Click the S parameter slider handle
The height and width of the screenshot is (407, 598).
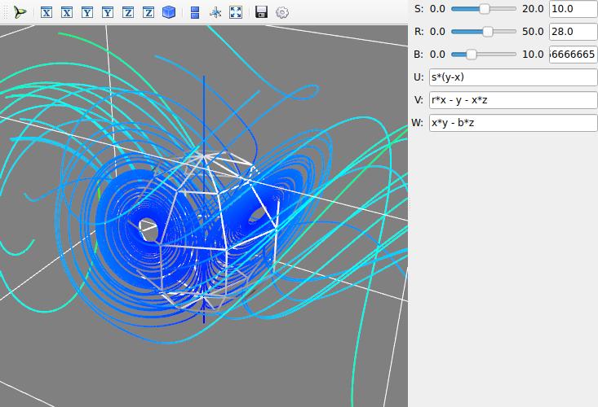click(484, 9)
